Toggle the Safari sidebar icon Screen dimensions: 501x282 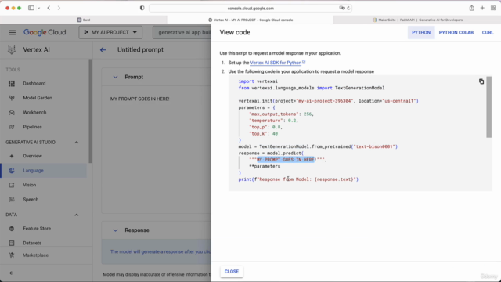[31, 8]
